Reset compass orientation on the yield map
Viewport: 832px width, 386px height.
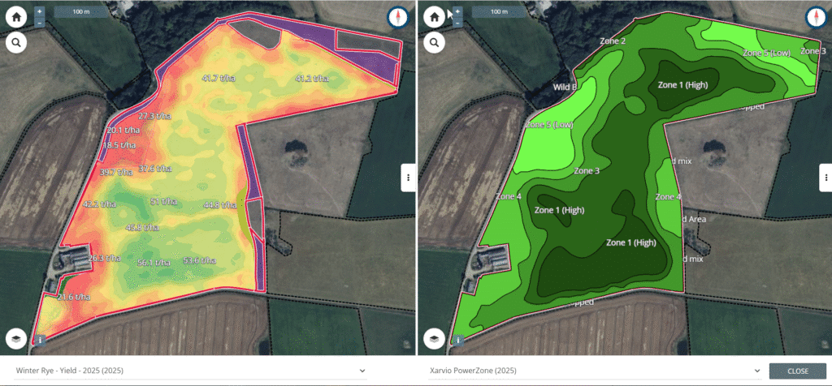[x=398, y=17]
